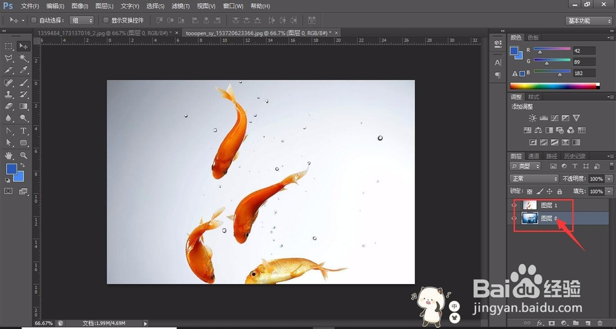This screenshot has height=329, width=616.
Task: Toggle lock position
Action: tap(549, 191)
